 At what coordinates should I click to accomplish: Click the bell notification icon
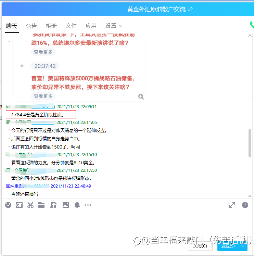[77, 205]
